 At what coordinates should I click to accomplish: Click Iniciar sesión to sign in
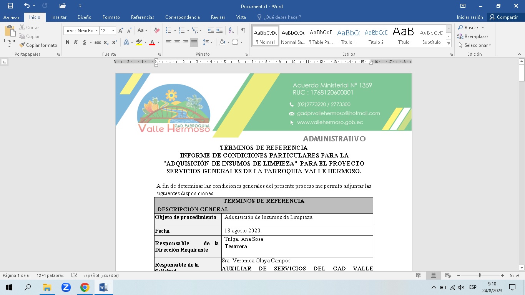pyautogui.click(x=470, y=17)
